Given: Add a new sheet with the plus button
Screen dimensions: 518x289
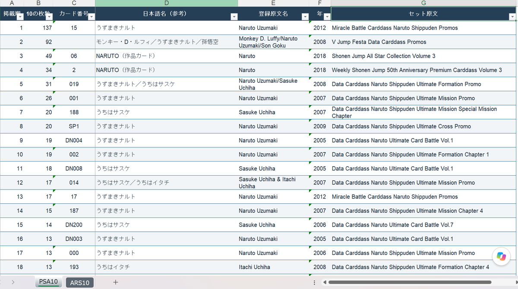Looking at the screenshot, I should click(x=115, y=282).
